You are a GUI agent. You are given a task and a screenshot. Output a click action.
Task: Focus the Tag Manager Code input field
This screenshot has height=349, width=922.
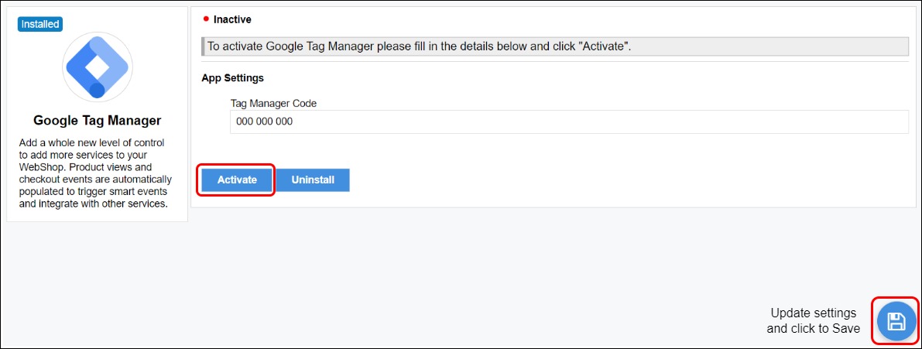click(x=569, y=122)
